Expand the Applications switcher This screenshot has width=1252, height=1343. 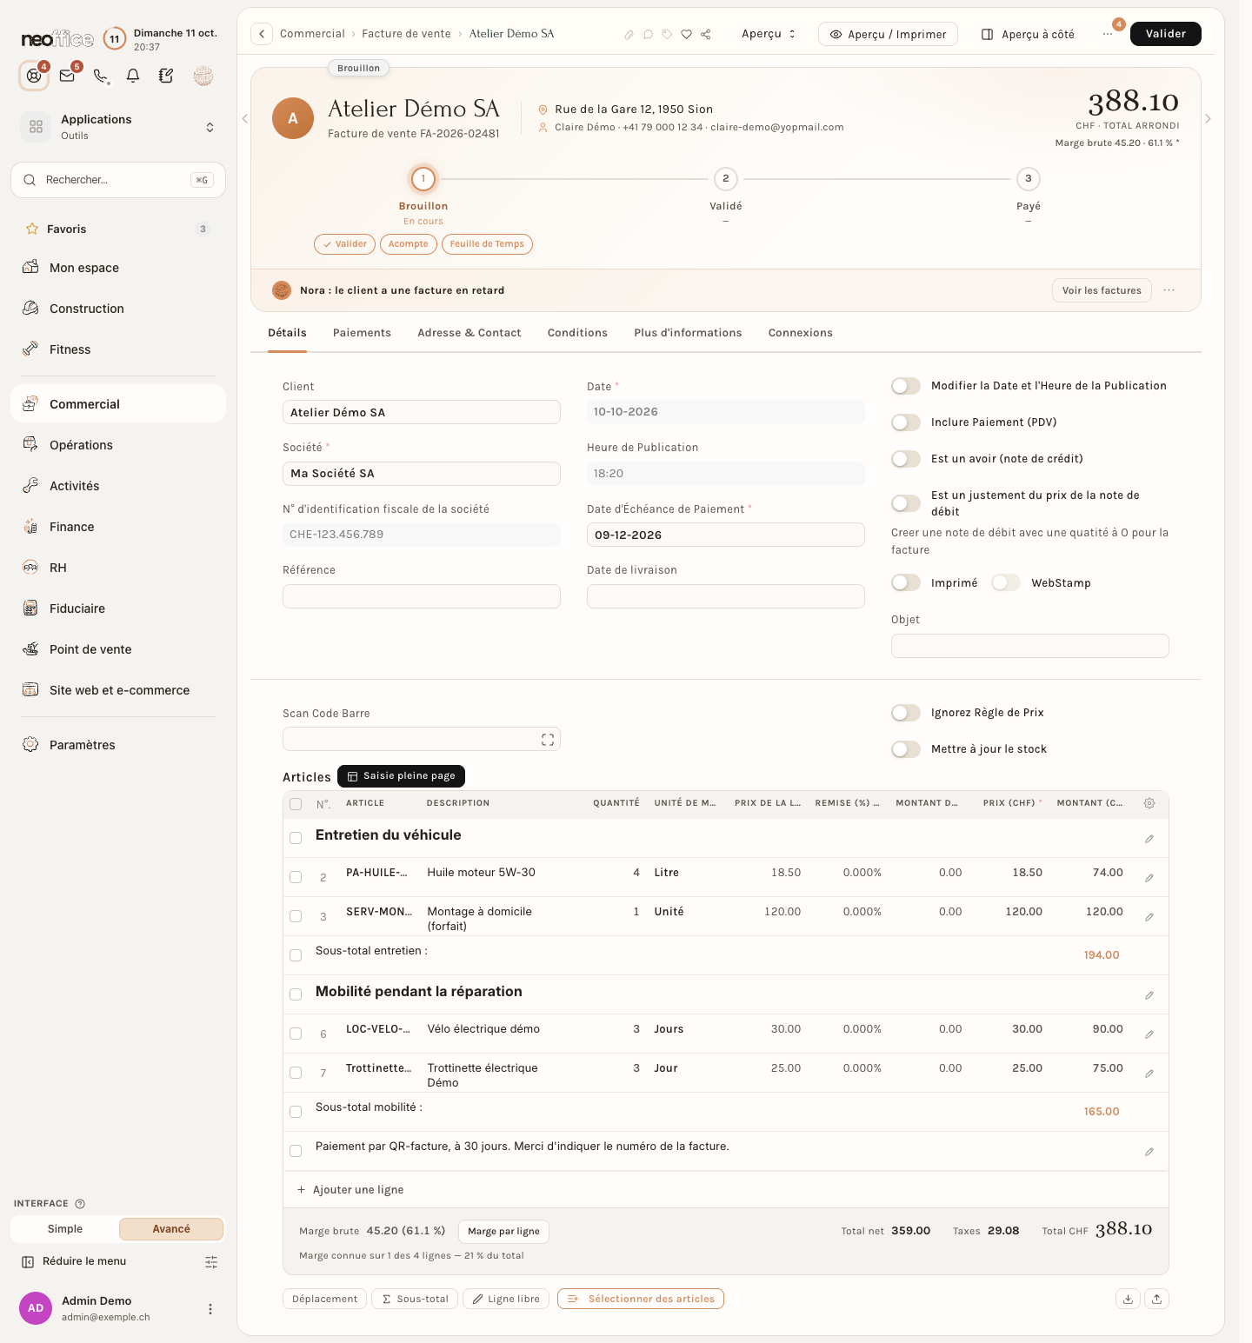[x=210, y=127]
